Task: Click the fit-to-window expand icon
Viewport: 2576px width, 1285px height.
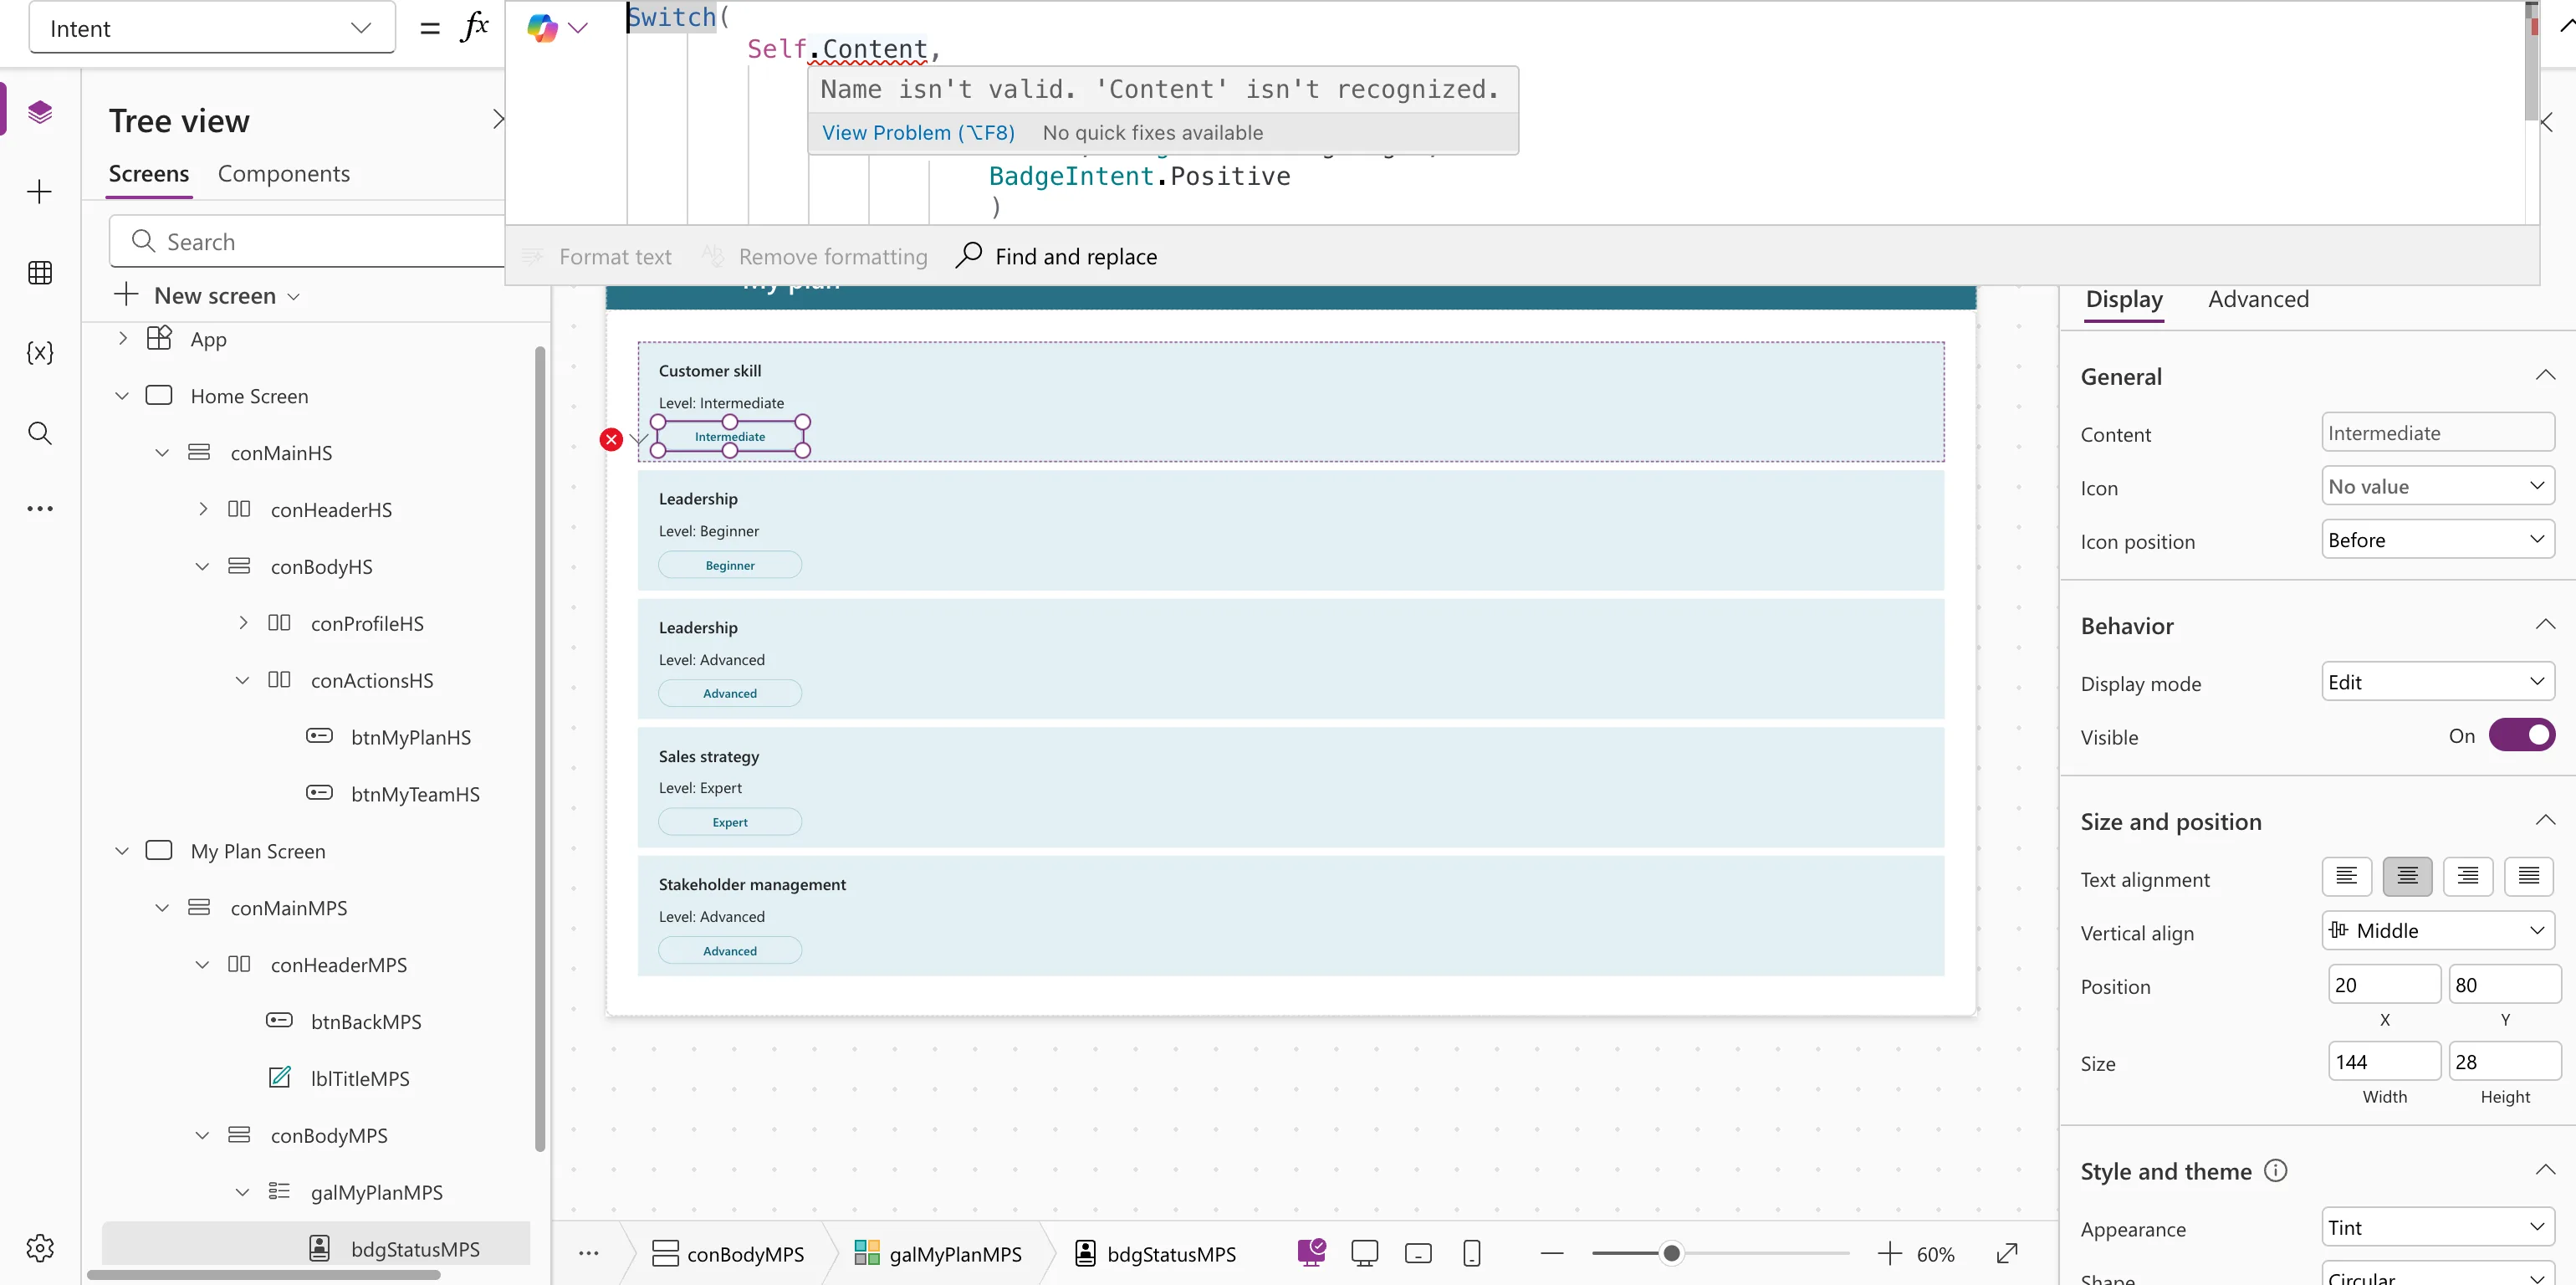Action: [2006, 1253]
